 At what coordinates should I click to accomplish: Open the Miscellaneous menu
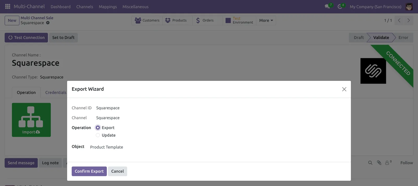[x=135, y=7]
